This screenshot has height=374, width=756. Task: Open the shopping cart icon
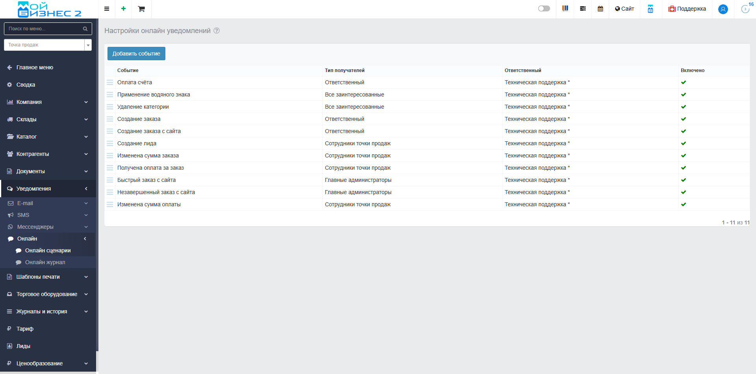[141, 9]
